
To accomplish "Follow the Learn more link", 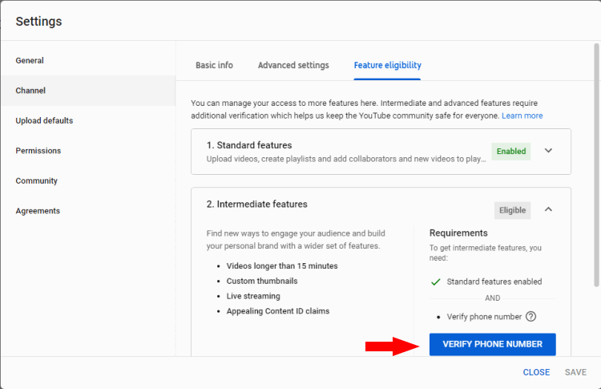I will tap(522, 115).
